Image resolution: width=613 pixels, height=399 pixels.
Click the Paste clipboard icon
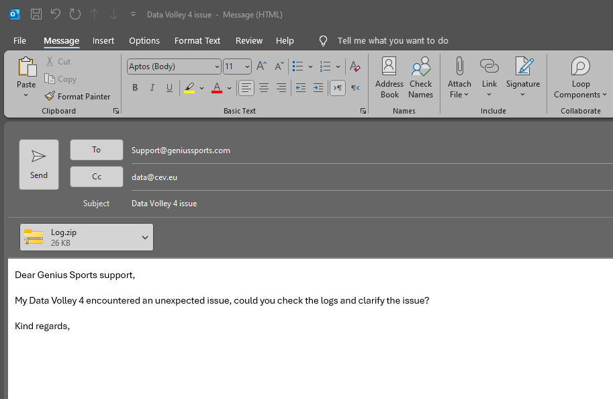(x=27, y=67)
